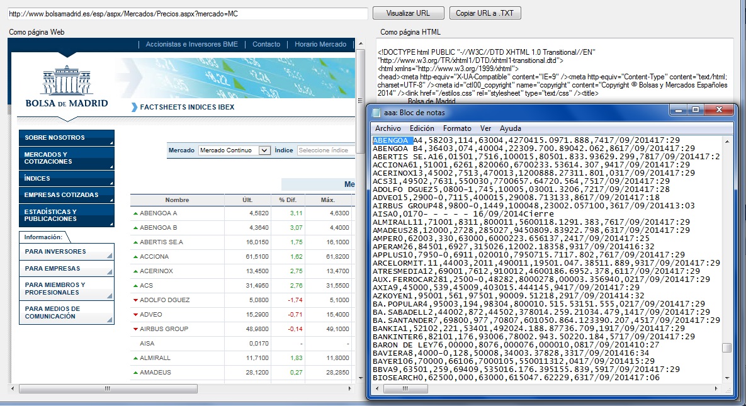Click the Notepad line starting with ACCIONA61
This screenshot has height=406, width=746.
click(531, 165)
